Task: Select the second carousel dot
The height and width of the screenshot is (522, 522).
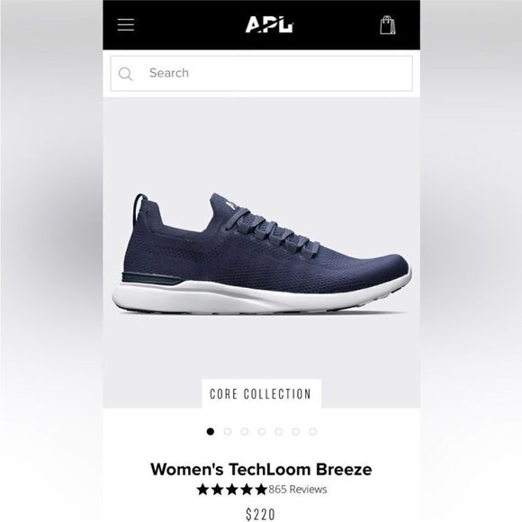Action: (x=228, y=431)
